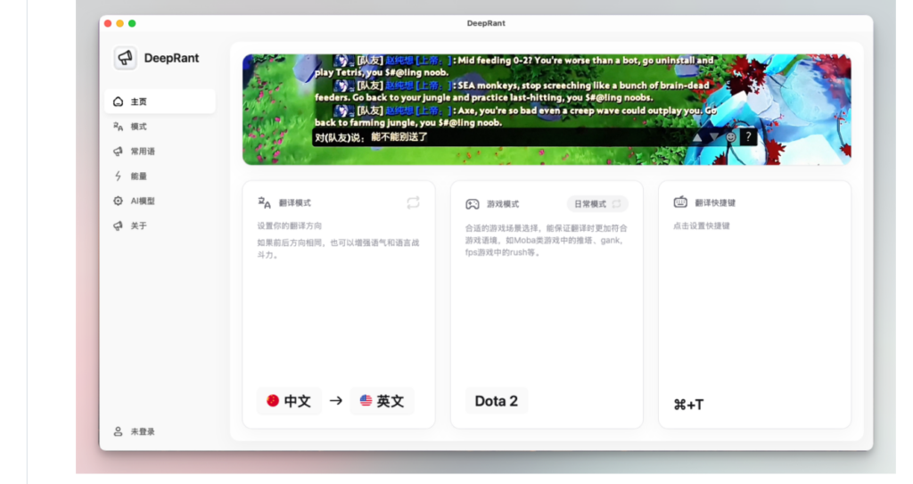Click the gear icon beside AI模型

[119, 201]
